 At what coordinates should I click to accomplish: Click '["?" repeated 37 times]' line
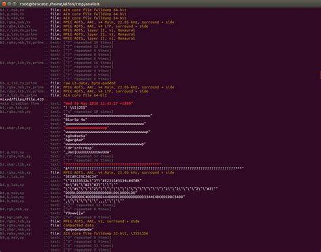(x=88, y=156)
